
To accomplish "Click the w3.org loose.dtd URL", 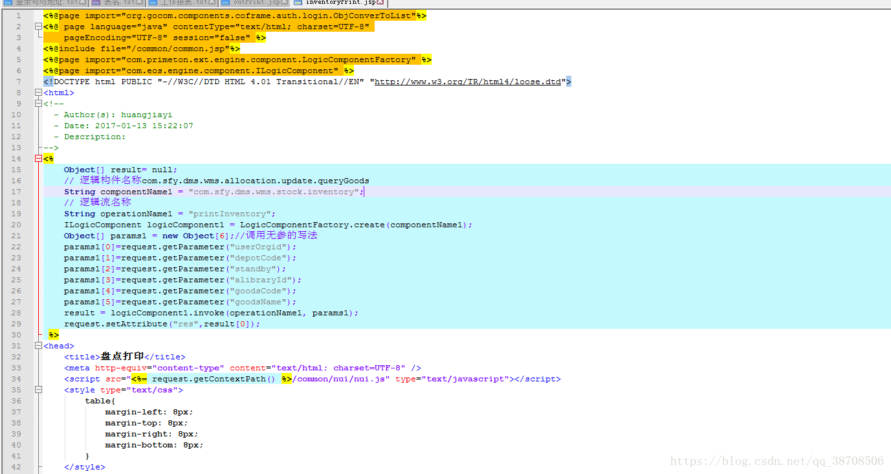I will [x=468, y=82].
